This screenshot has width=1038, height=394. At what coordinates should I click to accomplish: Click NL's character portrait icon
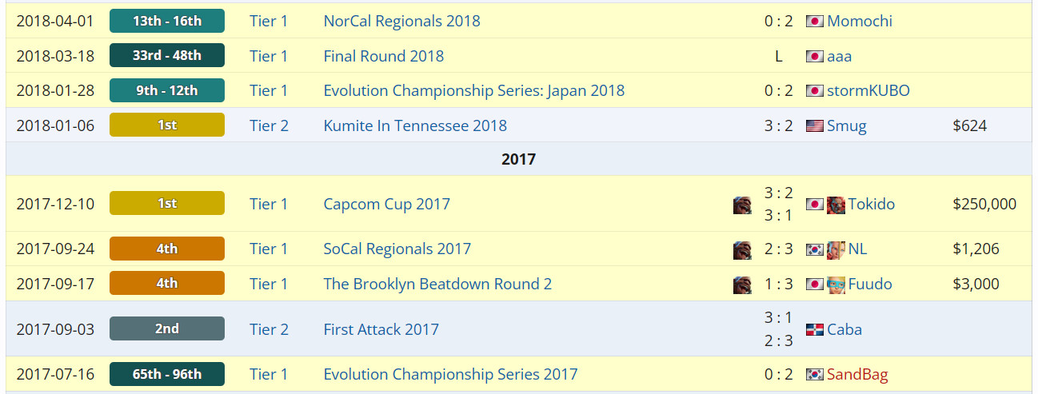click(x=836, y=249)
